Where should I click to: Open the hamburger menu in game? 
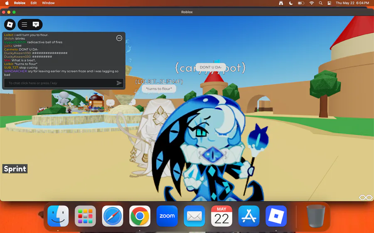25,24
